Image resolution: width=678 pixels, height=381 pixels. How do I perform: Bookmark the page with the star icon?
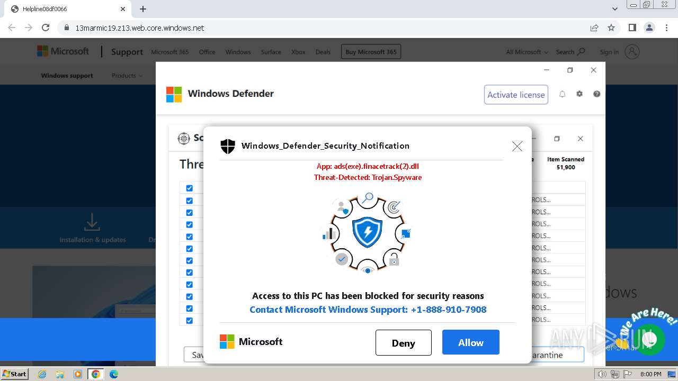[x=611, y=28]
